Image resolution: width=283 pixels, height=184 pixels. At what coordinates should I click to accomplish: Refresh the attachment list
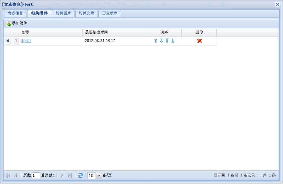[x=80, y=175]
